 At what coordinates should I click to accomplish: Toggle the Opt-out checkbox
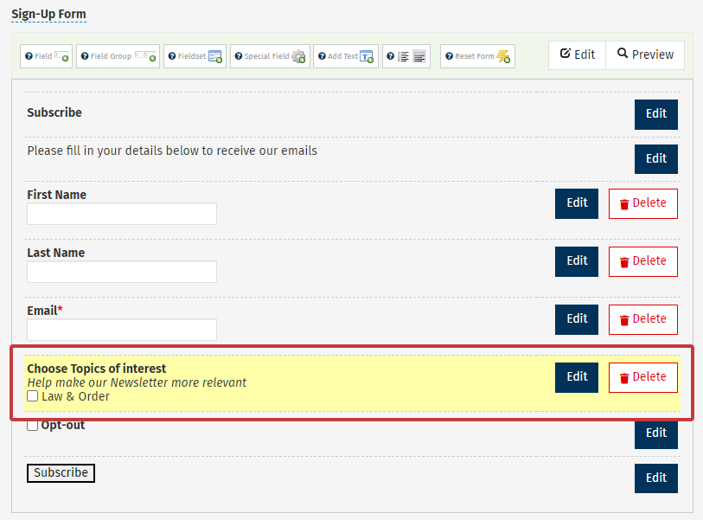33,425
